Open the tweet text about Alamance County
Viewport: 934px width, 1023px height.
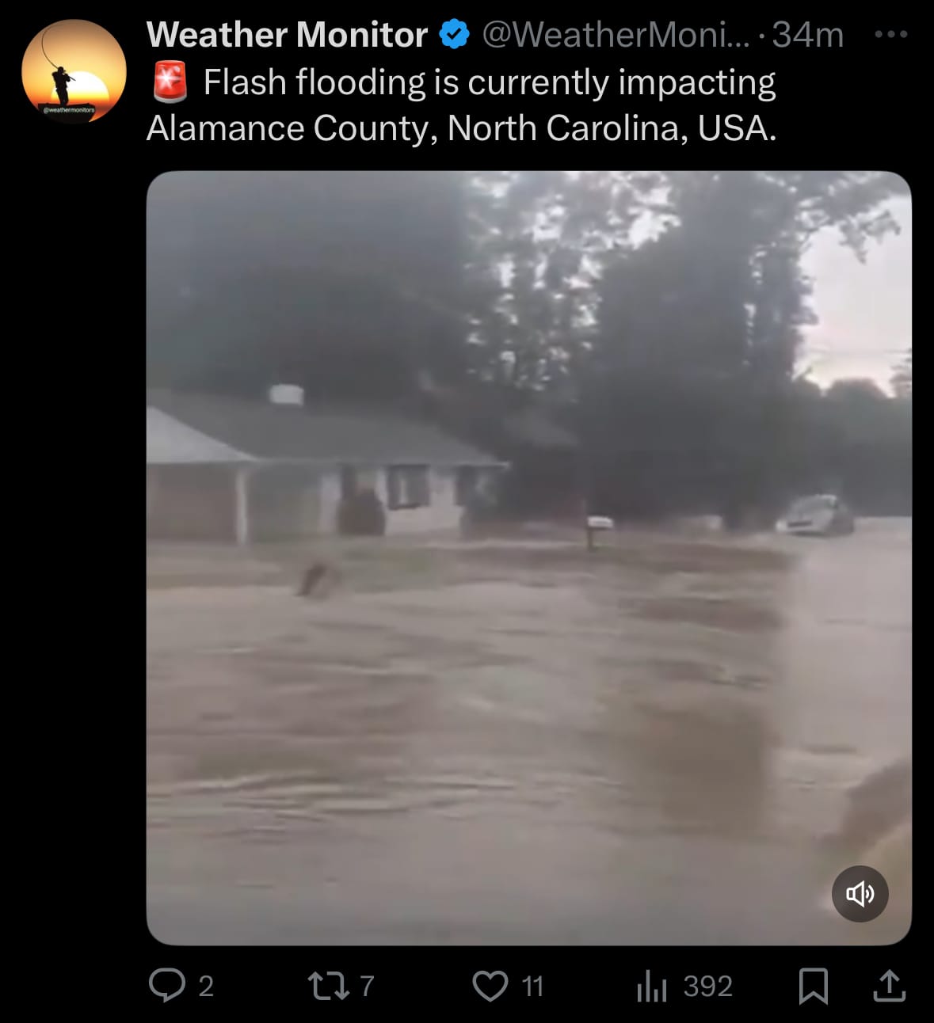[462, 105]
